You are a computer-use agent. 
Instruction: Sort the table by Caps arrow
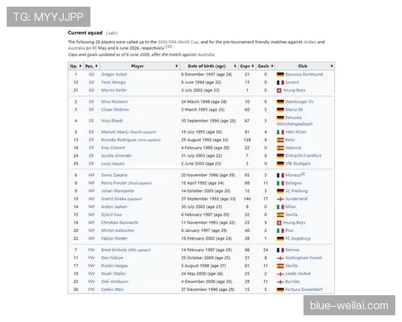(253, 66)
